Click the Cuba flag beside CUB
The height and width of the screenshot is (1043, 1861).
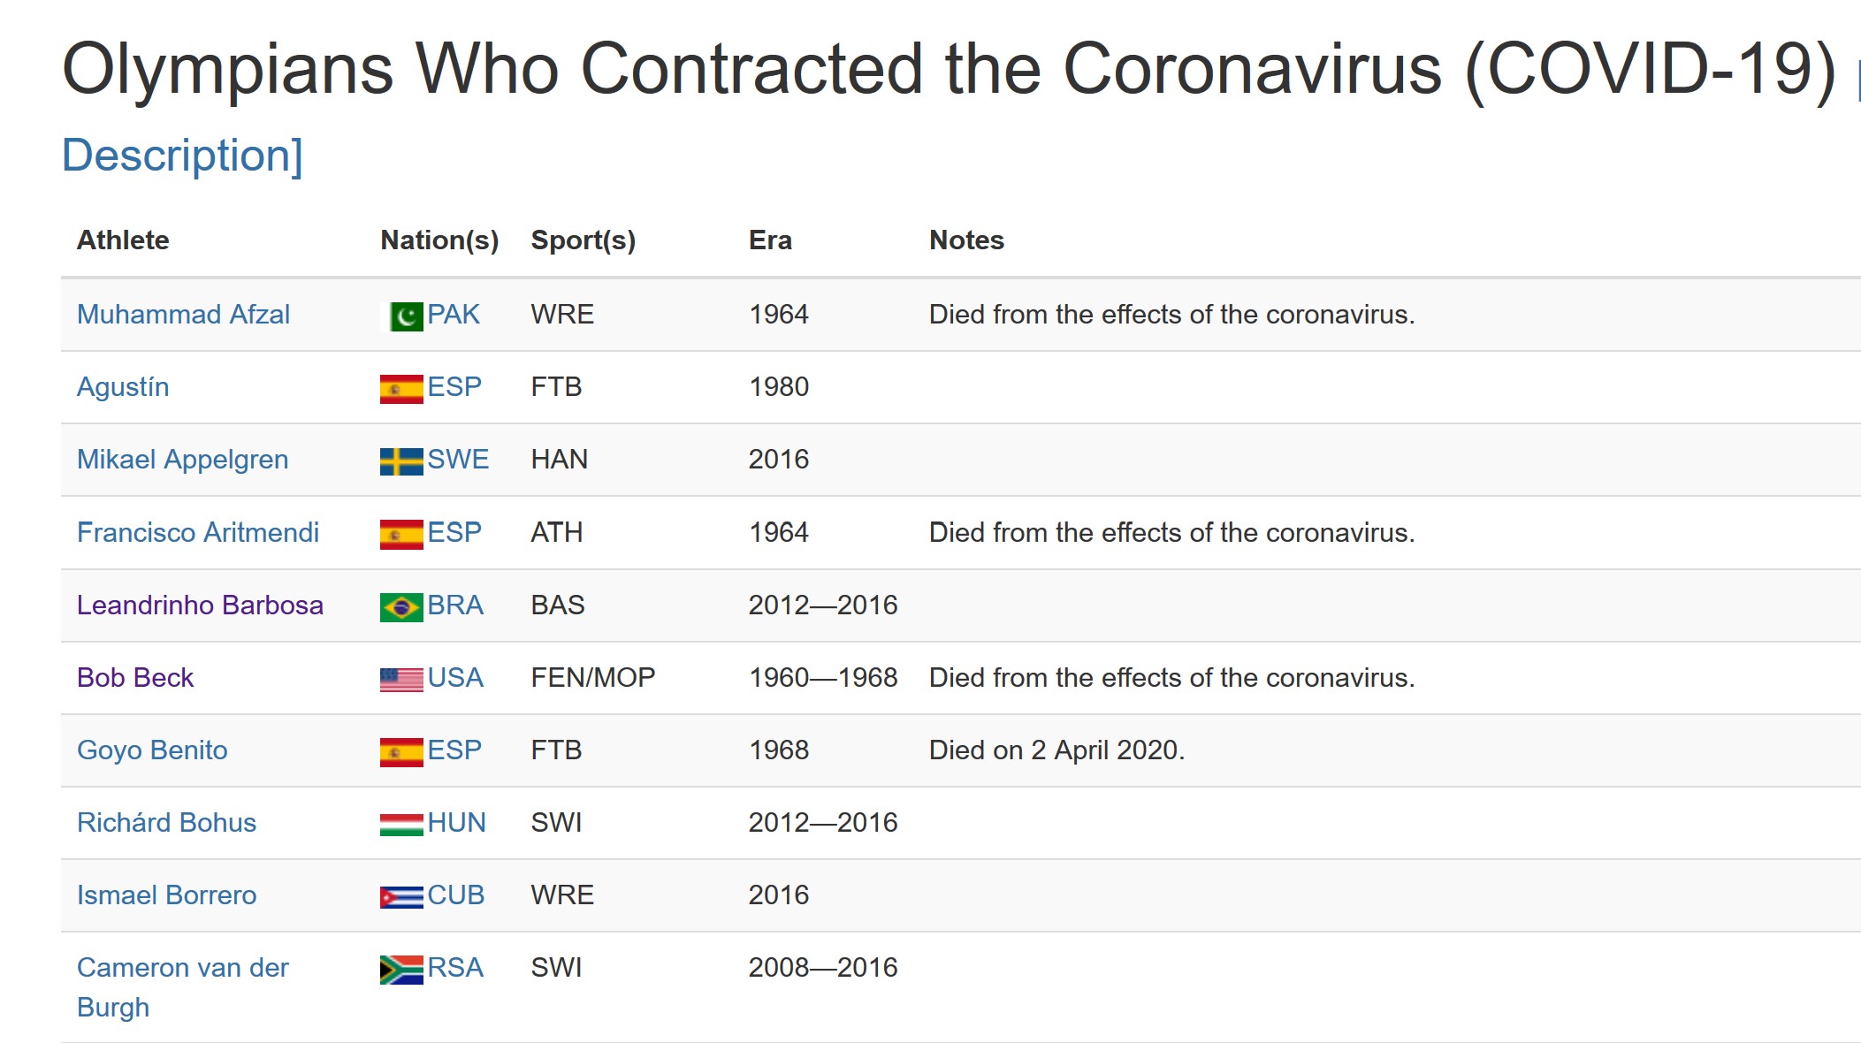coord(401,897)
